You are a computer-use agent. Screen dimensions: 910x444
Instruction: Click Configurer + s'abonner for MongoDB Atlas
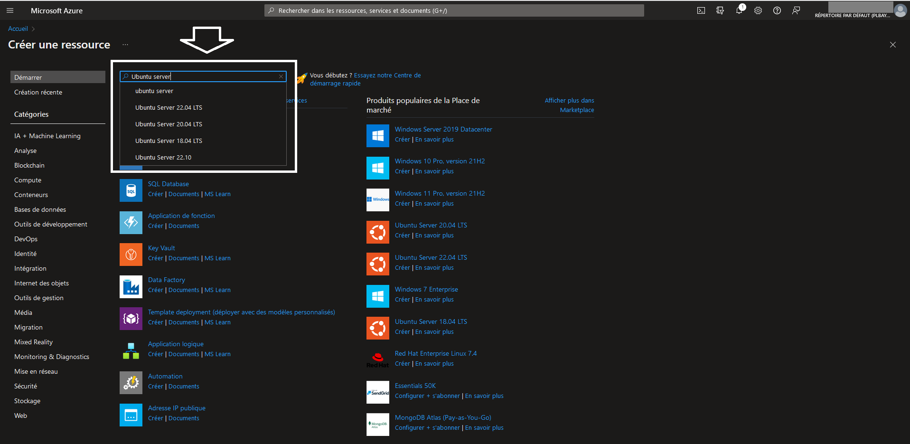[x=427, y=427]
